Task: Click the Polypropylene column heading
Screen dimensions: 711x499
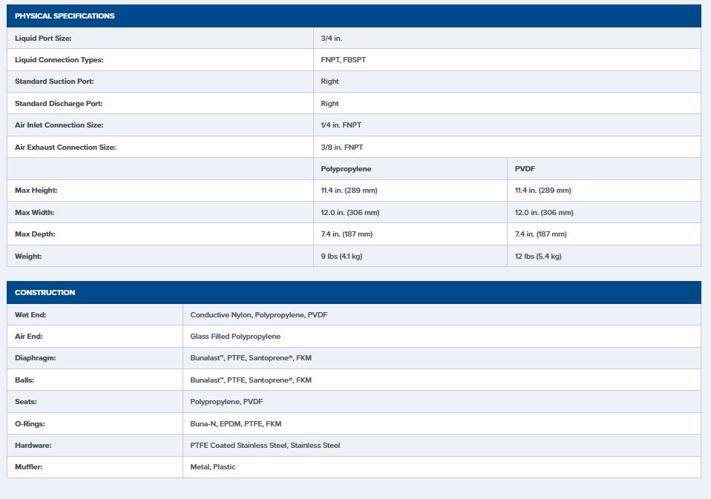Action: click(346, 169)
